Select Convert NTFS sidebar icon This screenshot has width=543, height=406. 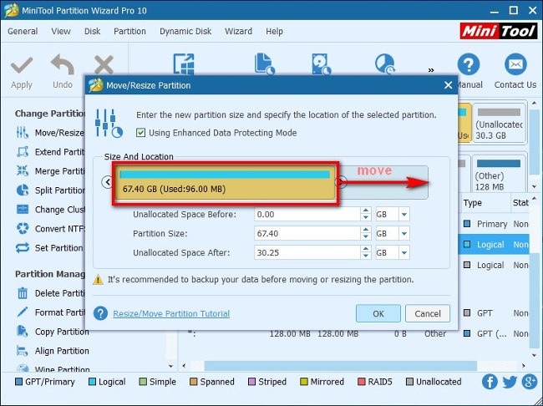coord(23,229)
